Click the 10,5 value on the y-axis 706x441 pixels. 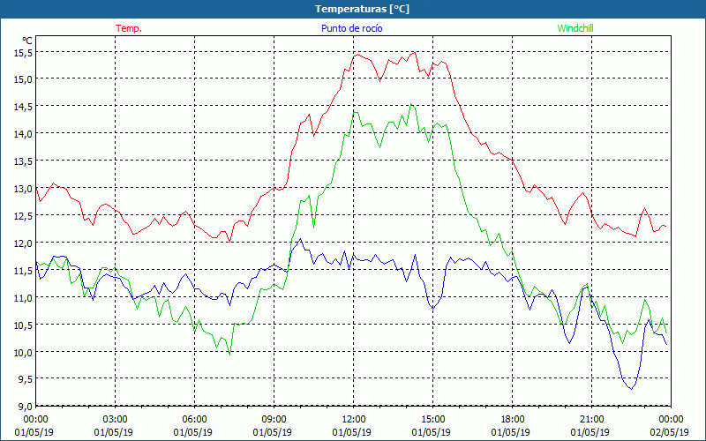(x=24, y=325)
